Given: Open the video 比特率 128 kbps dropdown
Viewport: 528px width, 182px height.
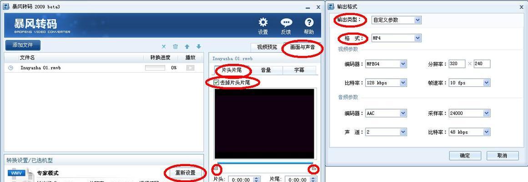Looking at the screenshot, I should (403, 82).
